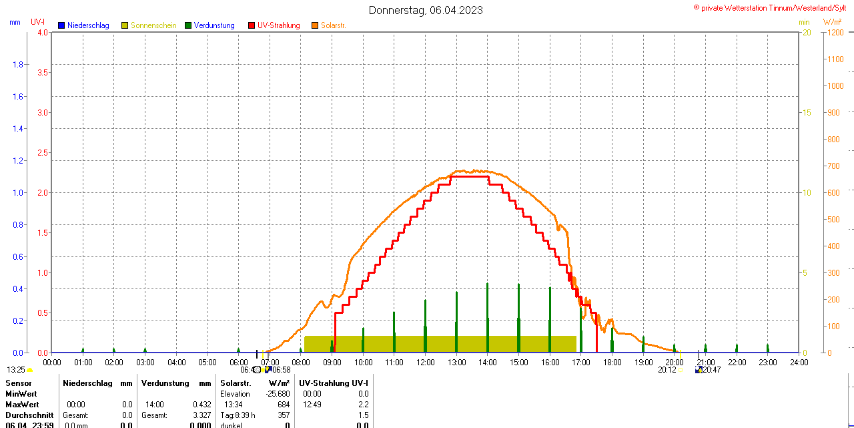Click the 18:00 label on the time axis
Image resolution: width=854 pixels, height=428 pixels.
(612, 362)
